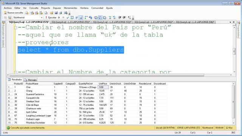Click the Cancel executing query stop icon
This screenshot has width=242, height=136.
[x=63, y=18]
